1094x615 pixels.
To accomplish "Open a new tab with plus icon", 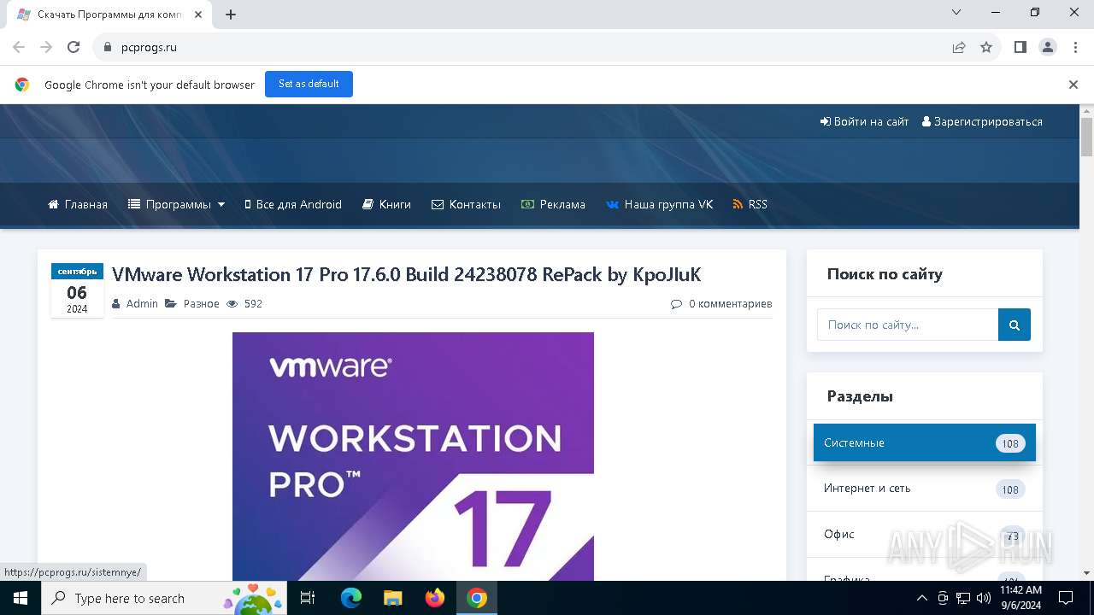I will 231,15.
